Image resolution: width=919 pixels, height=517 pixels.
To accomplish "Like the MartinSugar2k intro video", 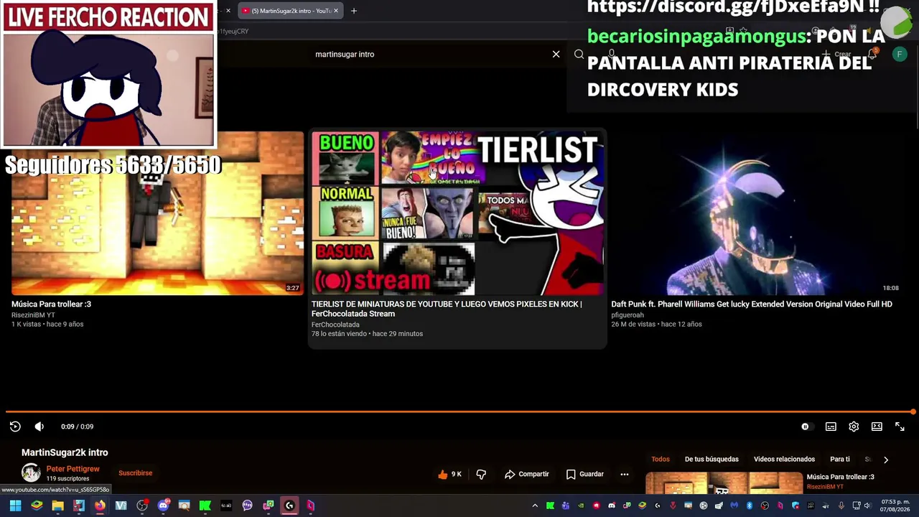I will [449, 474].
